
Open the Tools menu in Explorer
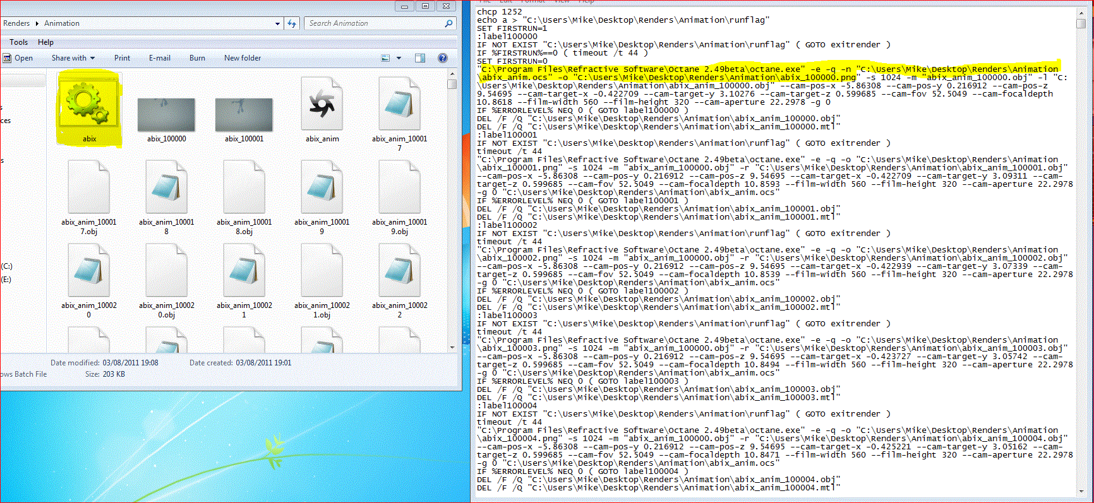point(18,42)
